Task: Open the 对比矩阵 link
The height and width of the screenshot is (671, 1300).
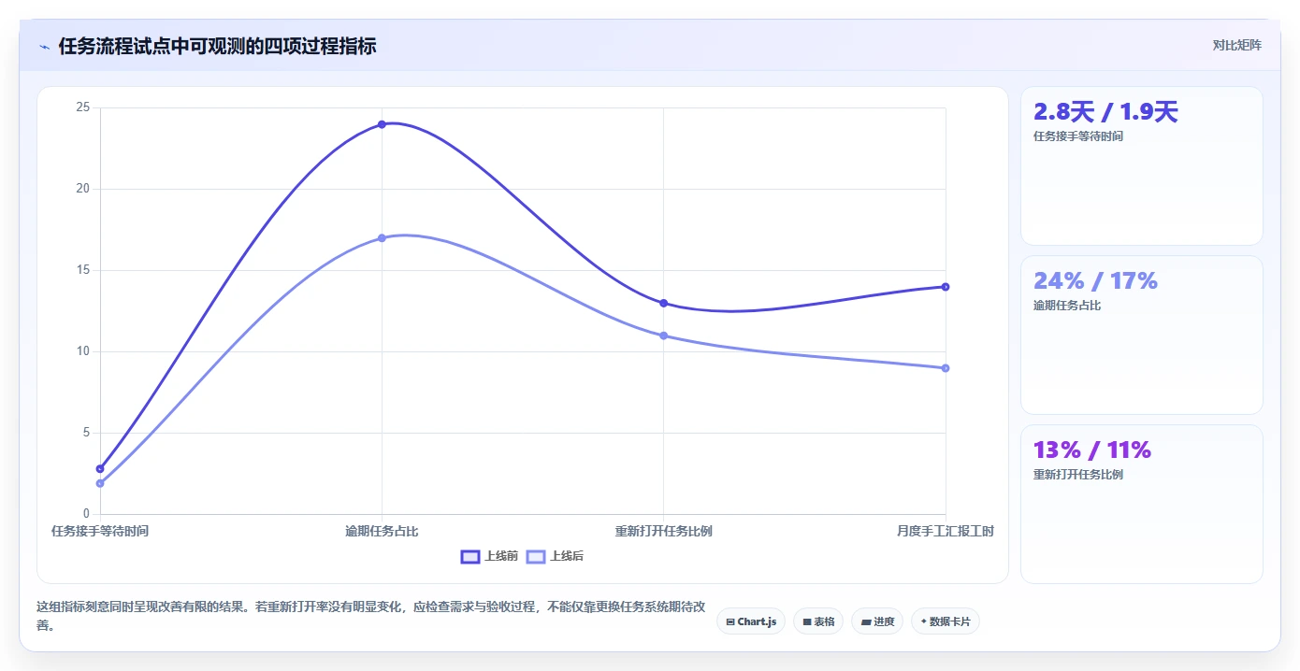Action: tap(1236, 46)
